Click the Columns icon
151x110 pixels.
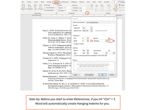pyautogui.click(x=41, y=6)
